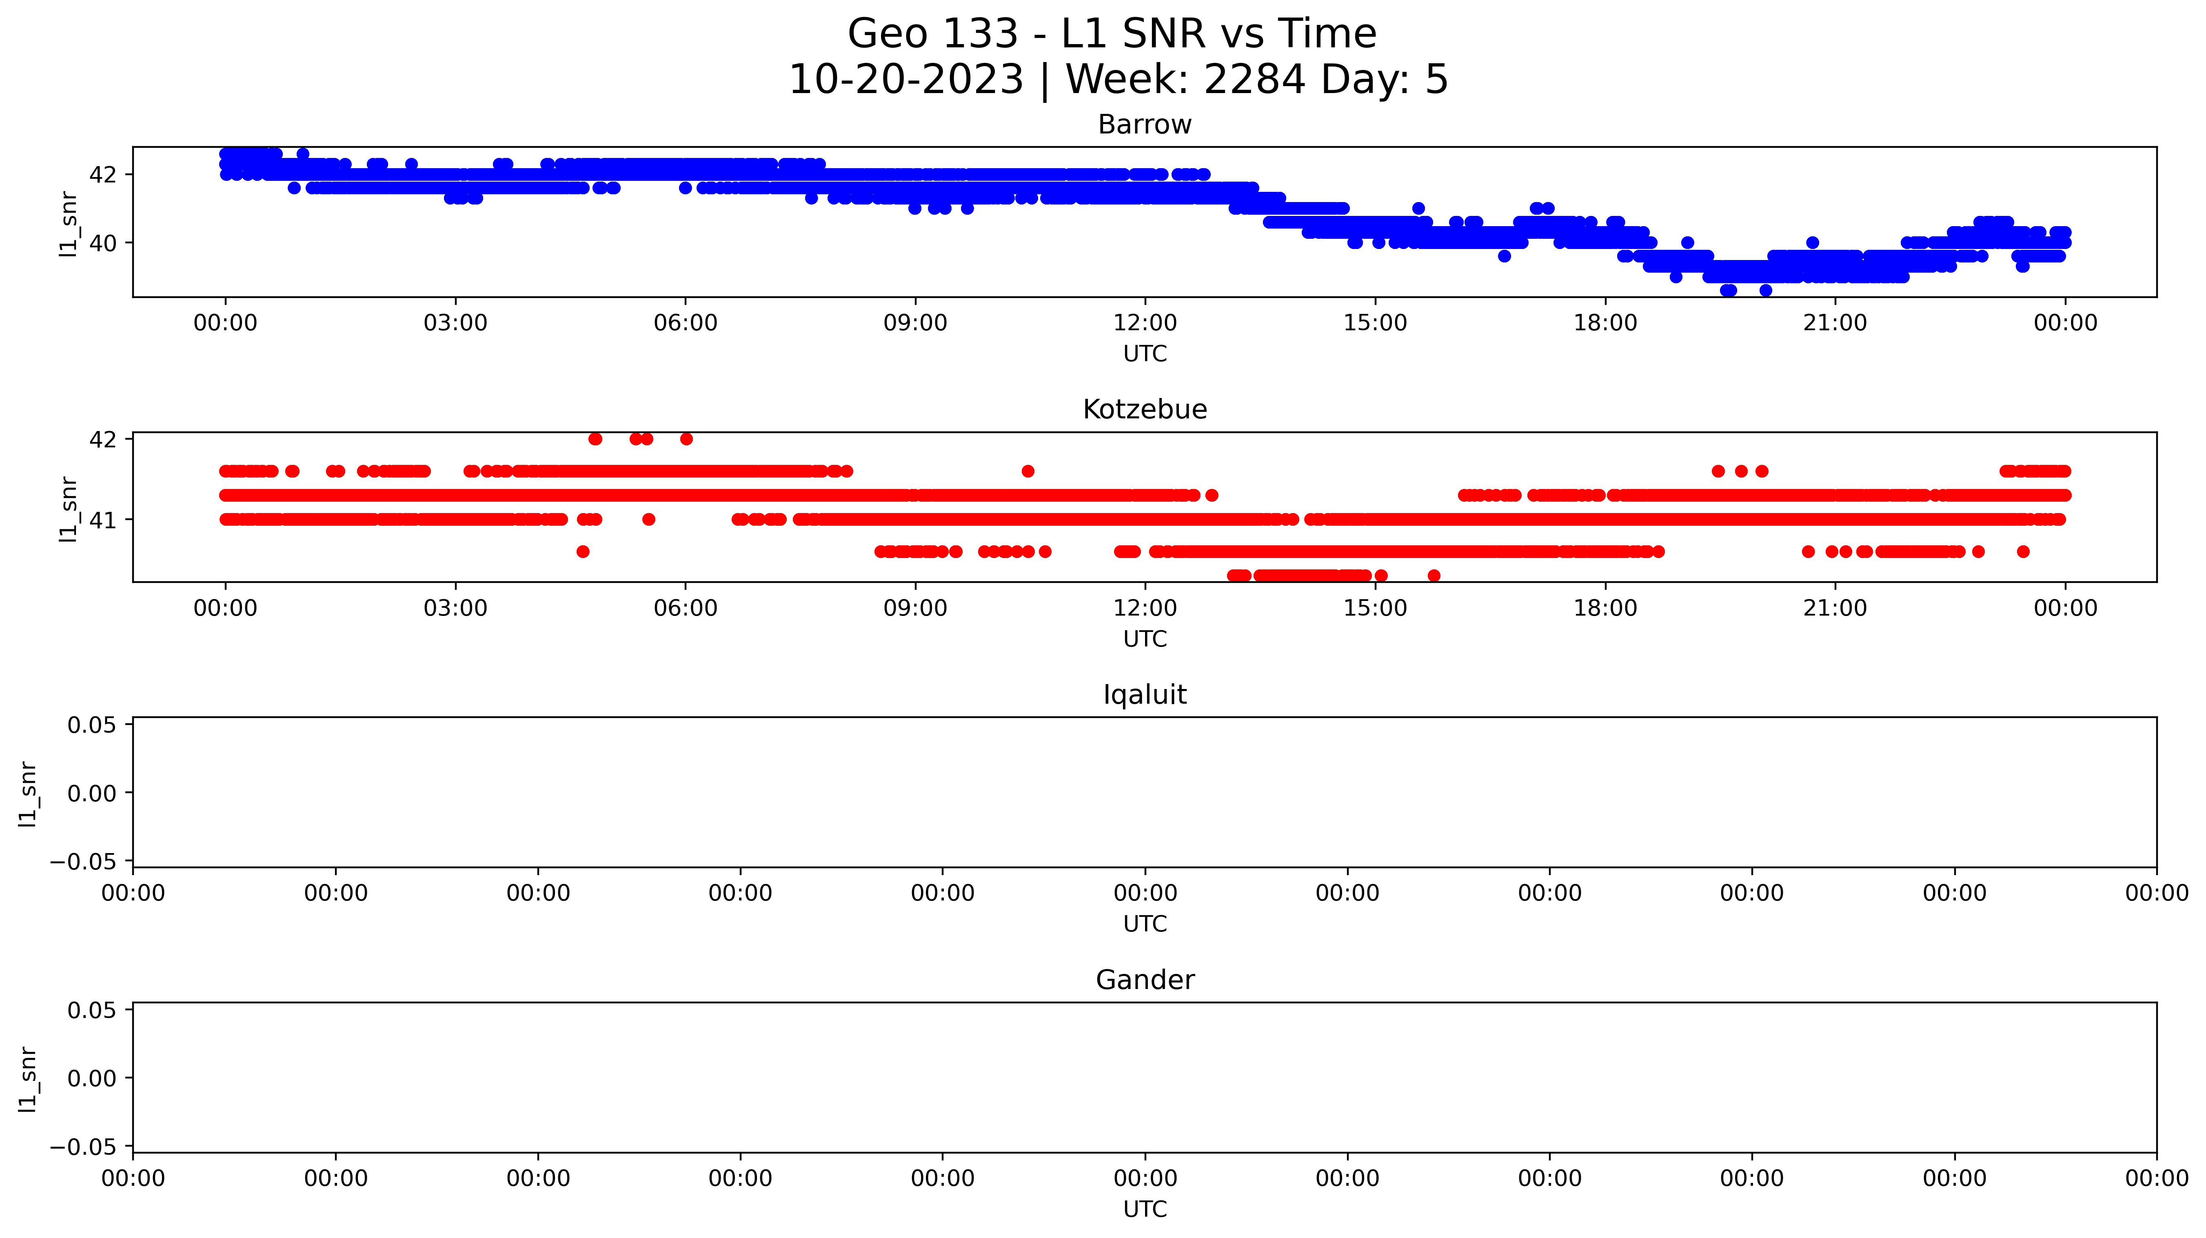This screenshot has height=1238, width=2206.
Task: Click the 'Iqaluit' subplot title
Action: coord(1145,695)
